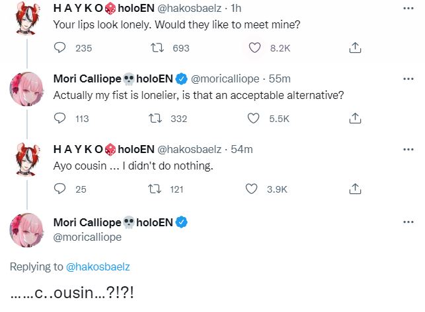Image resolution: width=425 pixels, height=312 pixels.
Task: Open more options on Mori Calliope's 55m tweet
Action: coord(409,79)
